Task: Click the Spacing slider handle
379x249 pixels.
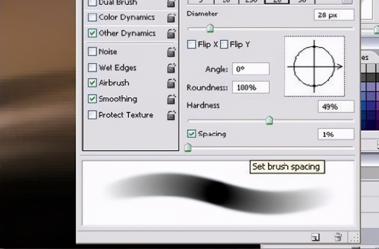Action: tap(188, 147)
